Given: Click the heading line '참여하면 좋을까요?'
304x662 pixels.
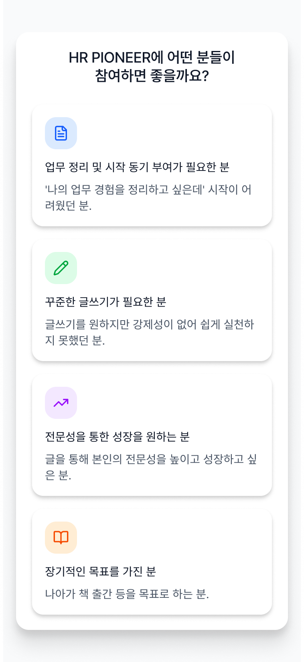Looking at the screenshot, I should [x=152, y=75].
